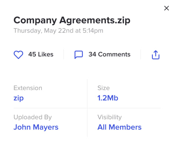177x146 pixels.
Task: Like the file with the heart icon
Action: pos(18,54)
